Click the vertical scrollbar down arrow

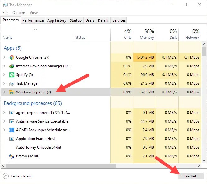coord(204,161)
